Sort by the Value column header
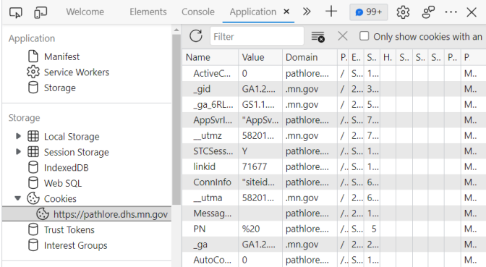The image size is (486, 267). [x=260, y=57]
